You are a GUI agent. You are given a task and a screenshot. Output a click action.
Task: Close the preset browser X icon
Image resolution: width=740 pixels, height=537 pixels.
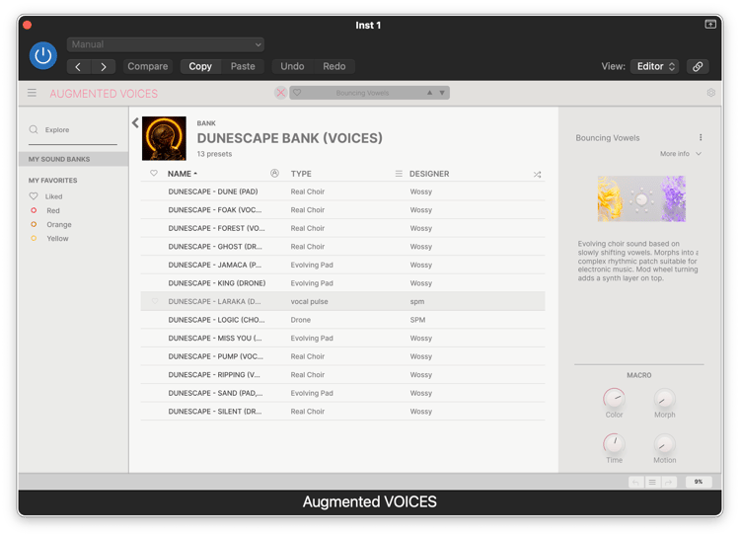tap(281, 93)
